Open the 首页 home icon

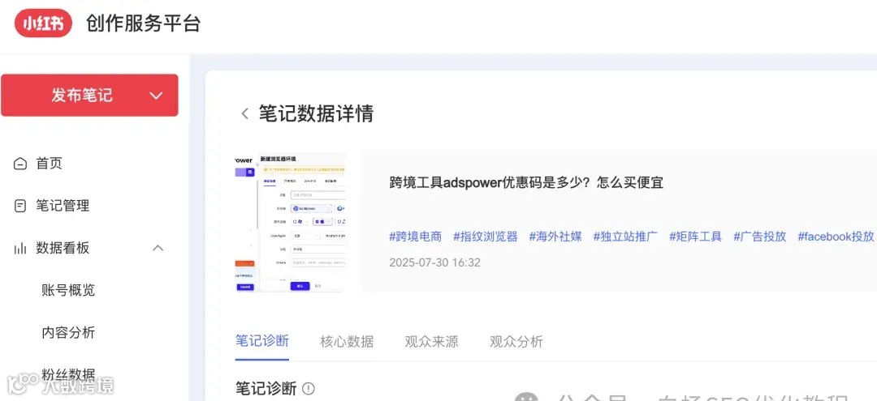(20, 164)
